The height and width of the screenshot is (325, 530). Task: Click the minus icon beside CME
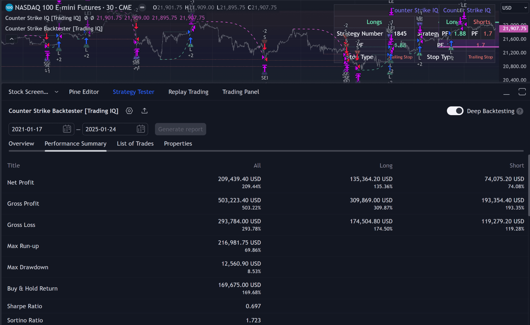tap(142, 7)
